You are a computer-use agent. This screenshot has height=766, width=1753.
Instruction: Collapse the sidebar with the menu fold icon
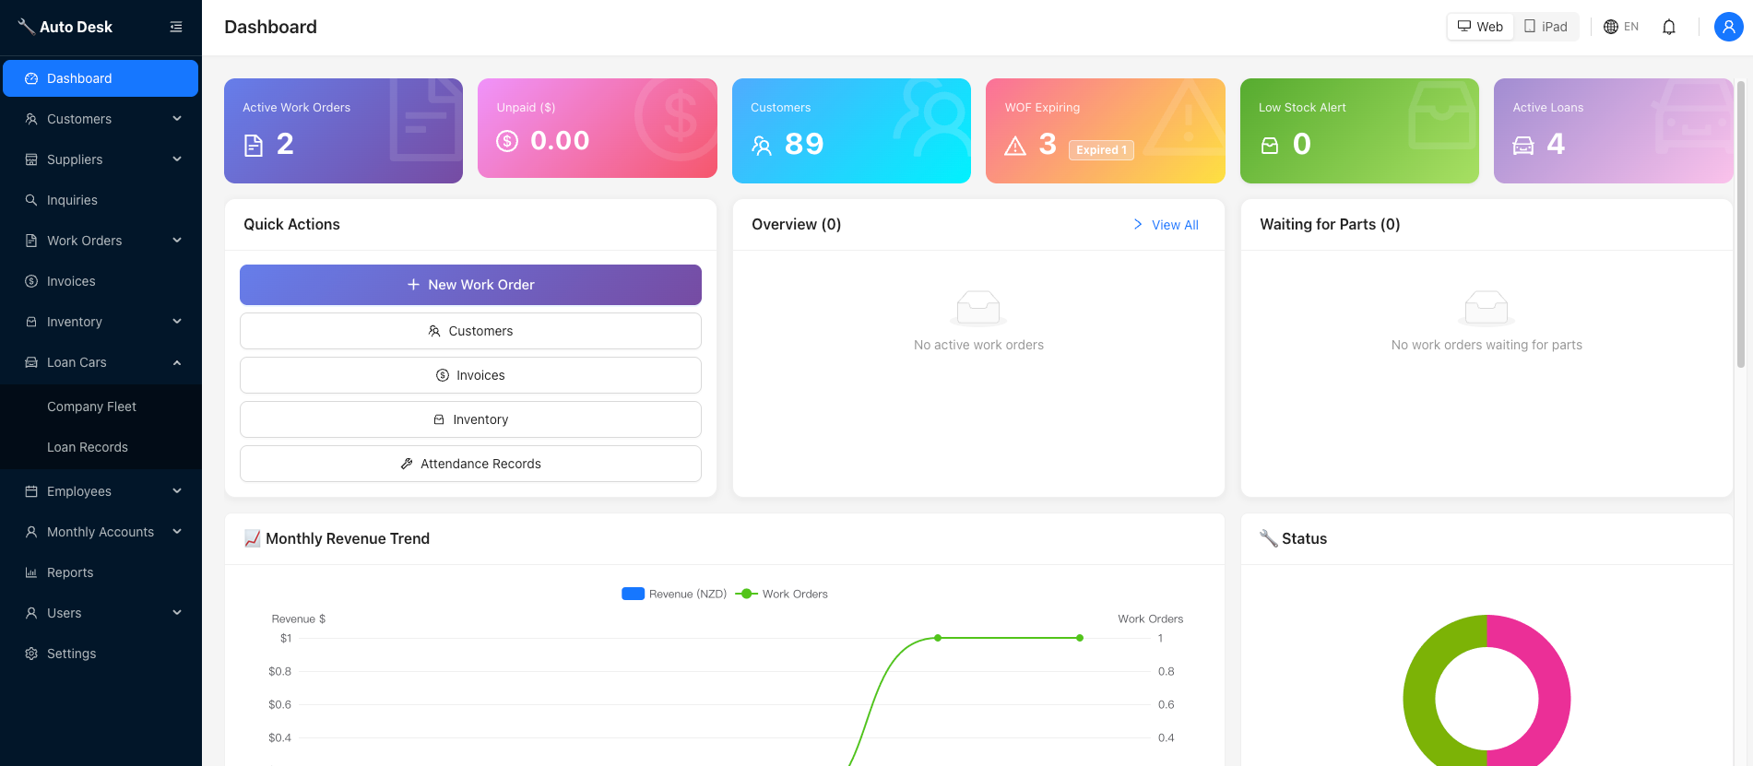pos(176,27)
